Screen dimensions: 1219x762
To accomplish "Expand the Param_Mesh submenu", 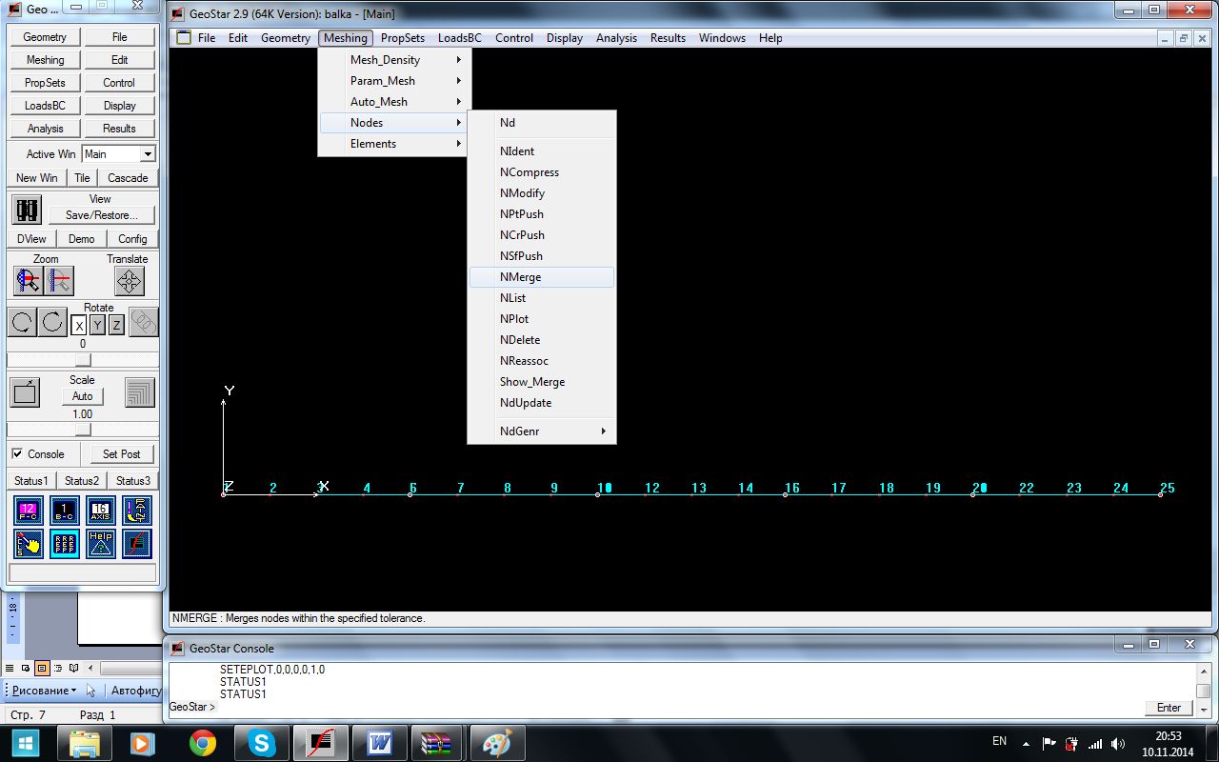I will [392, 81].
